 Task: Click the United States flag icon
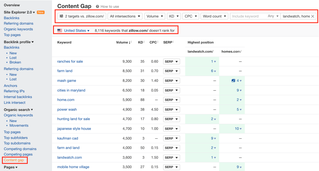click(x=60, y=30)
